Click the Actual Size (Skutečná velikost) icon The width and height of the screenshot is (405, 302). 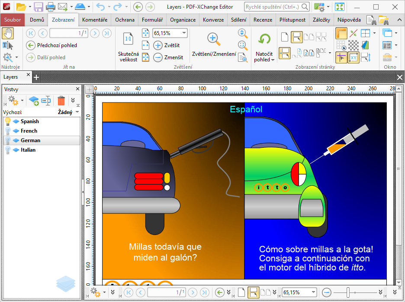pyautogui.click(x=128, y=39)
